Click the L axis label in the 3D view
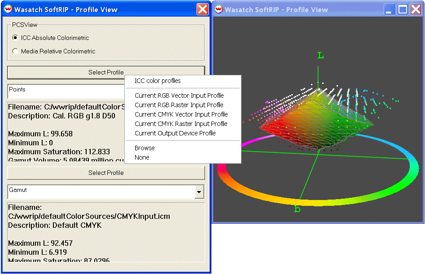The height and width of the screenshot is (274, 425). click(x=320, y=56)
